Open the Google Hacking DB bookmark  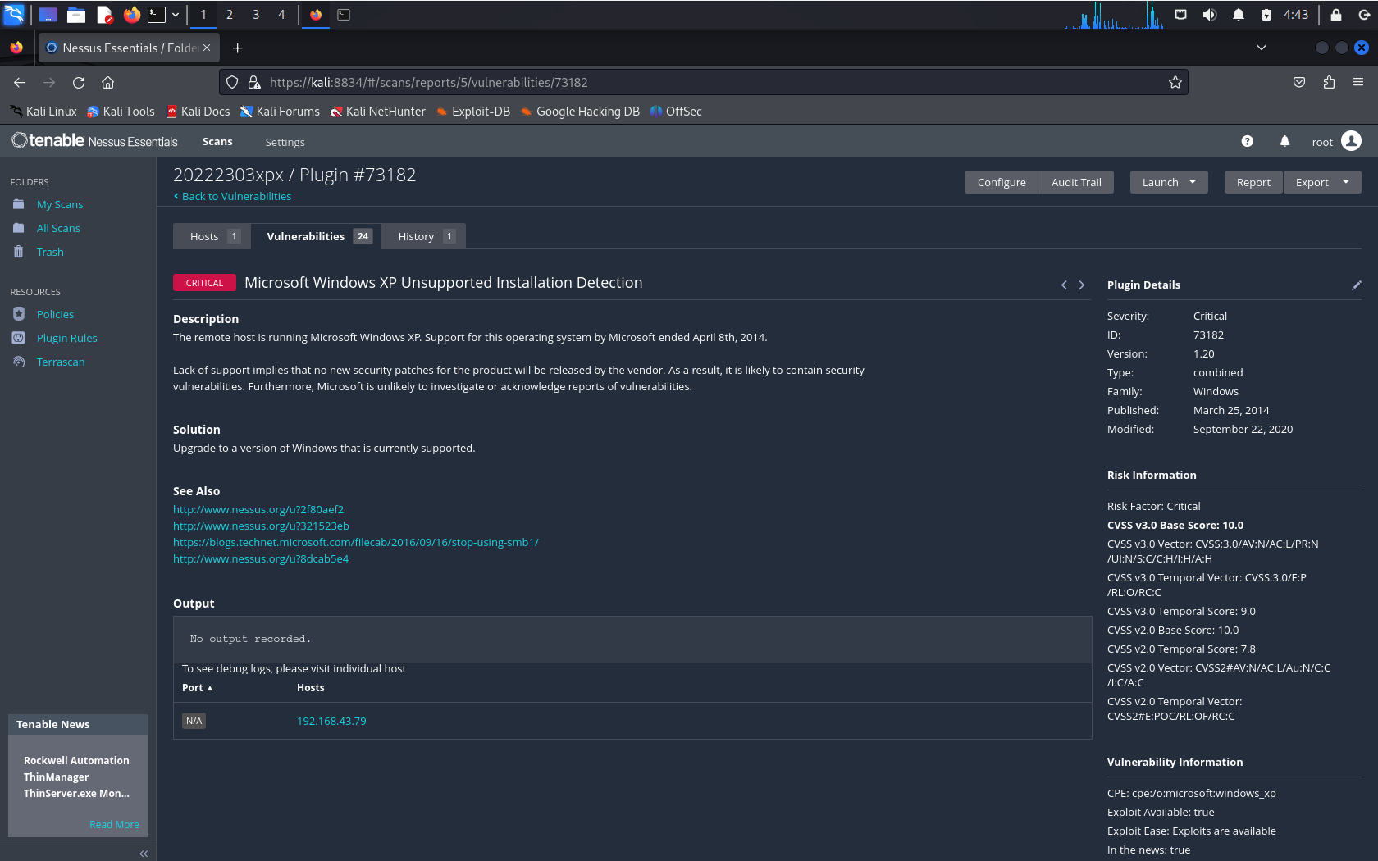580,112
